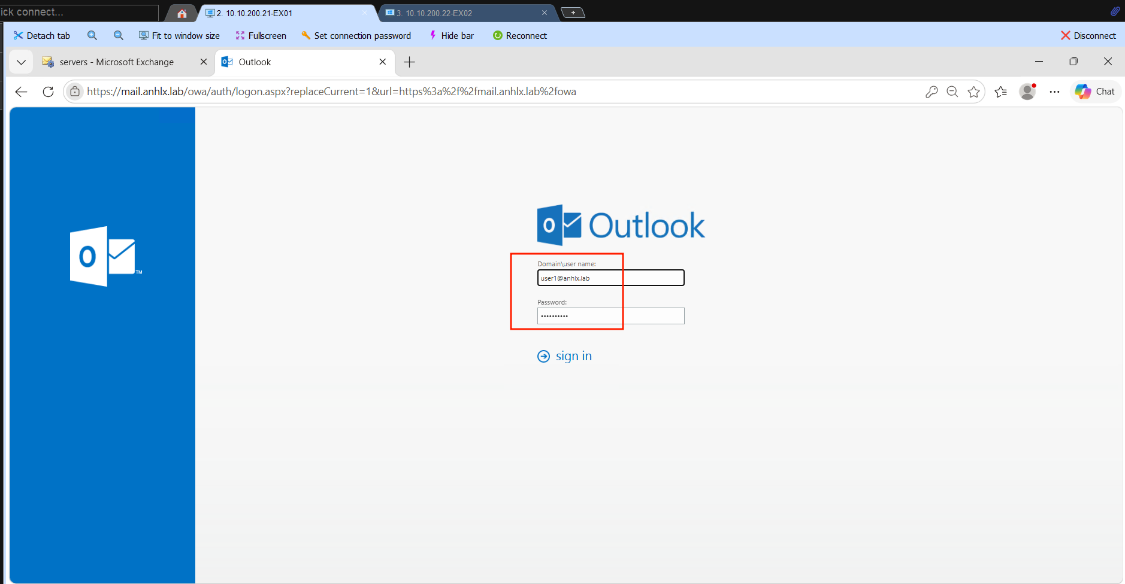Expand the browser tab list dropdown
This screenshot has height=584, width=1125.
click(x=21, y=62)
